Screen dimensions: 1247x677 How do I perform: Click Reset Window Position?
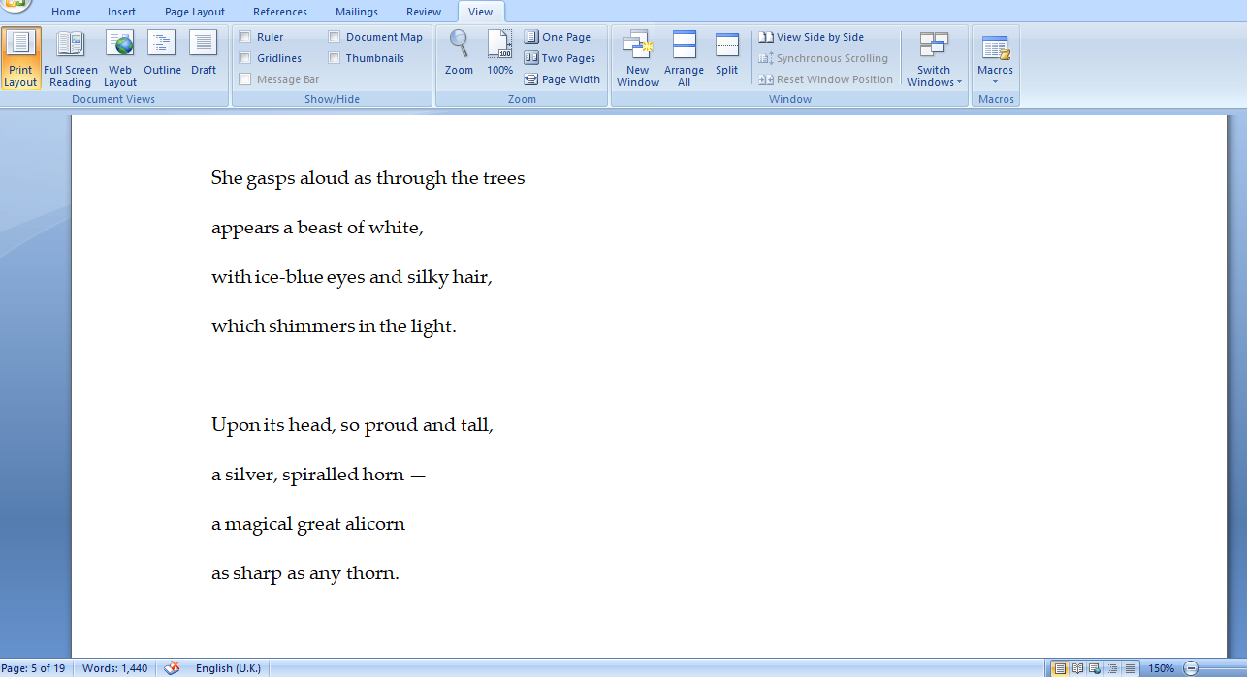coord(825,79)
